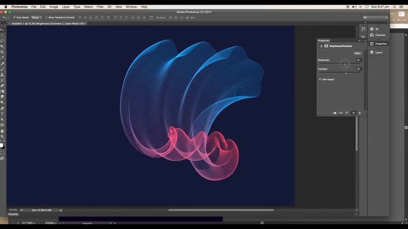Toggle the Auto-Select checkbox

(x=15, y=17)
